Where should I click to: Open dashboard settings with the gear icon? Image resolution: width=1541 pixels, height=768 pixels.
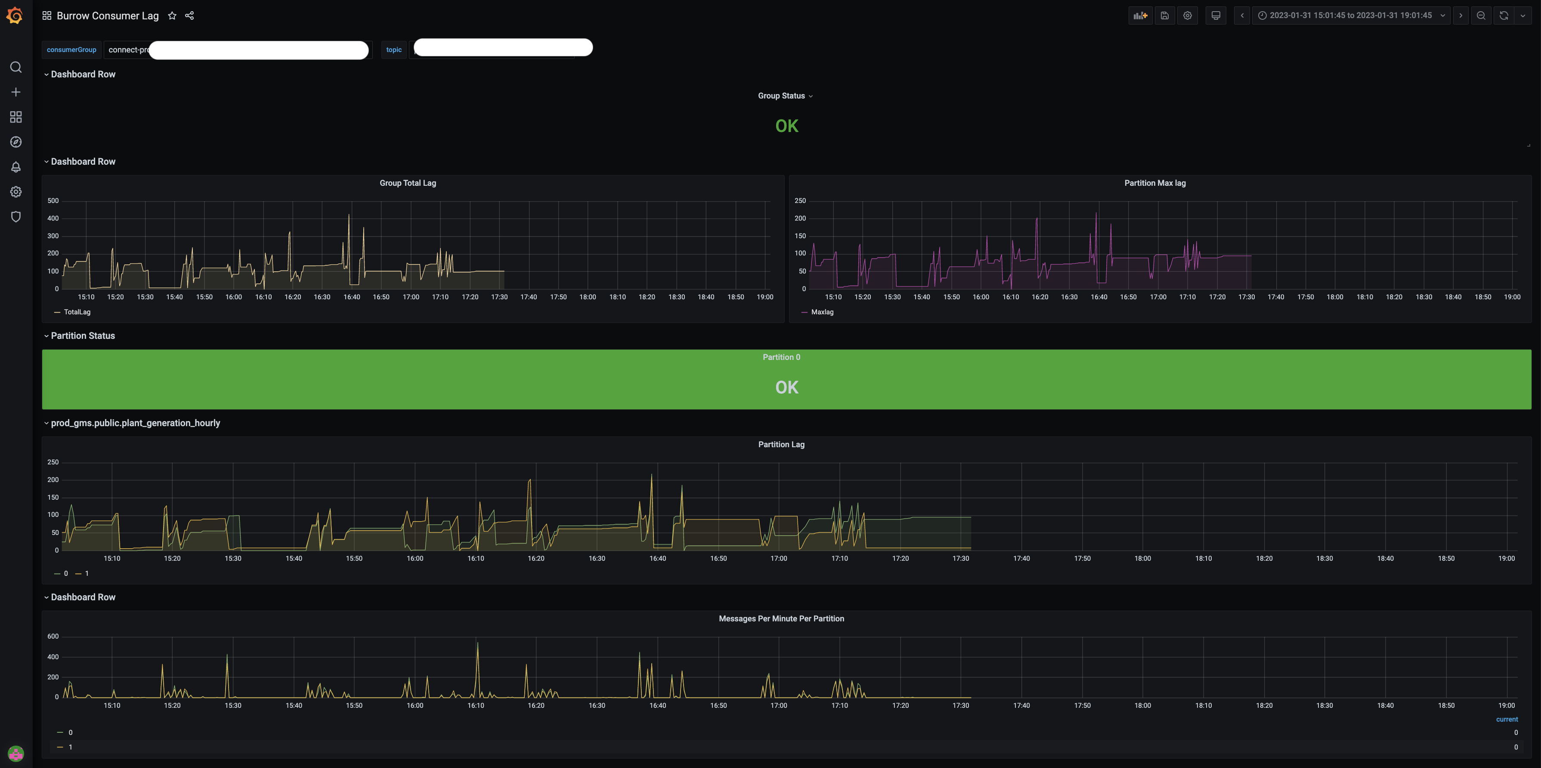(1188, 15)
